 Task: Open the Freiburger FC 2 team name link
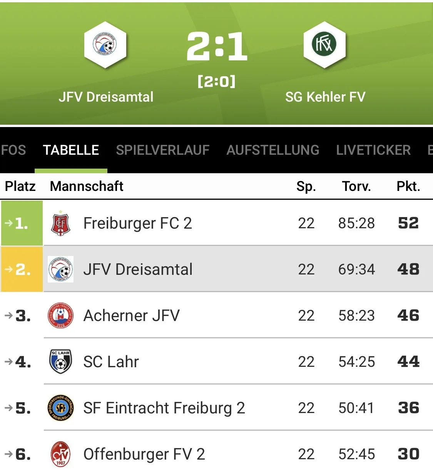coord(137,223)
